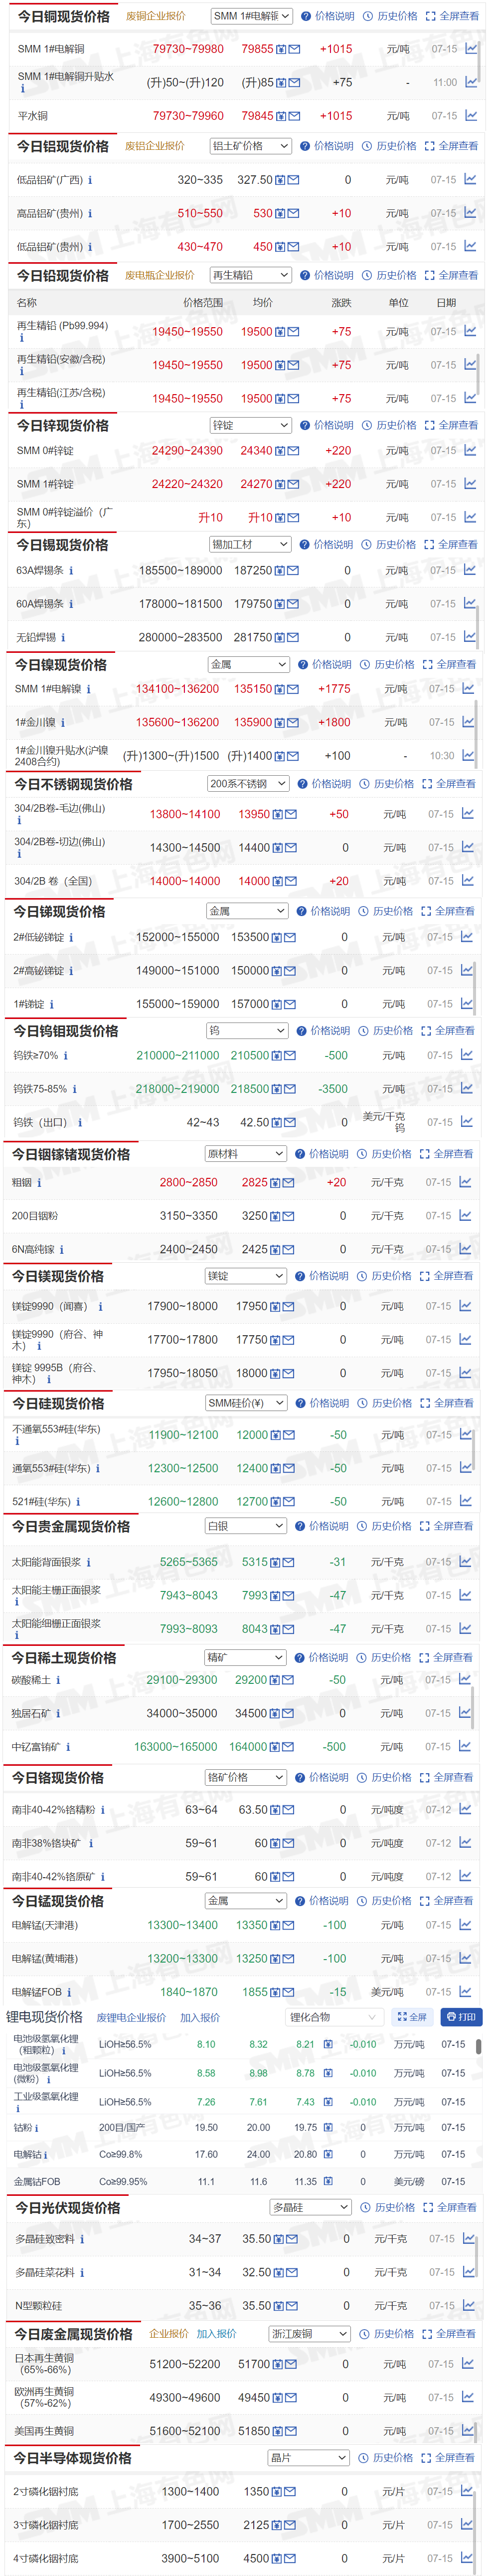The height and width of the screenshot is (2576, 488).
Task: Show the info icon beside 2#低铋锑锭
Action: (71, 937)
